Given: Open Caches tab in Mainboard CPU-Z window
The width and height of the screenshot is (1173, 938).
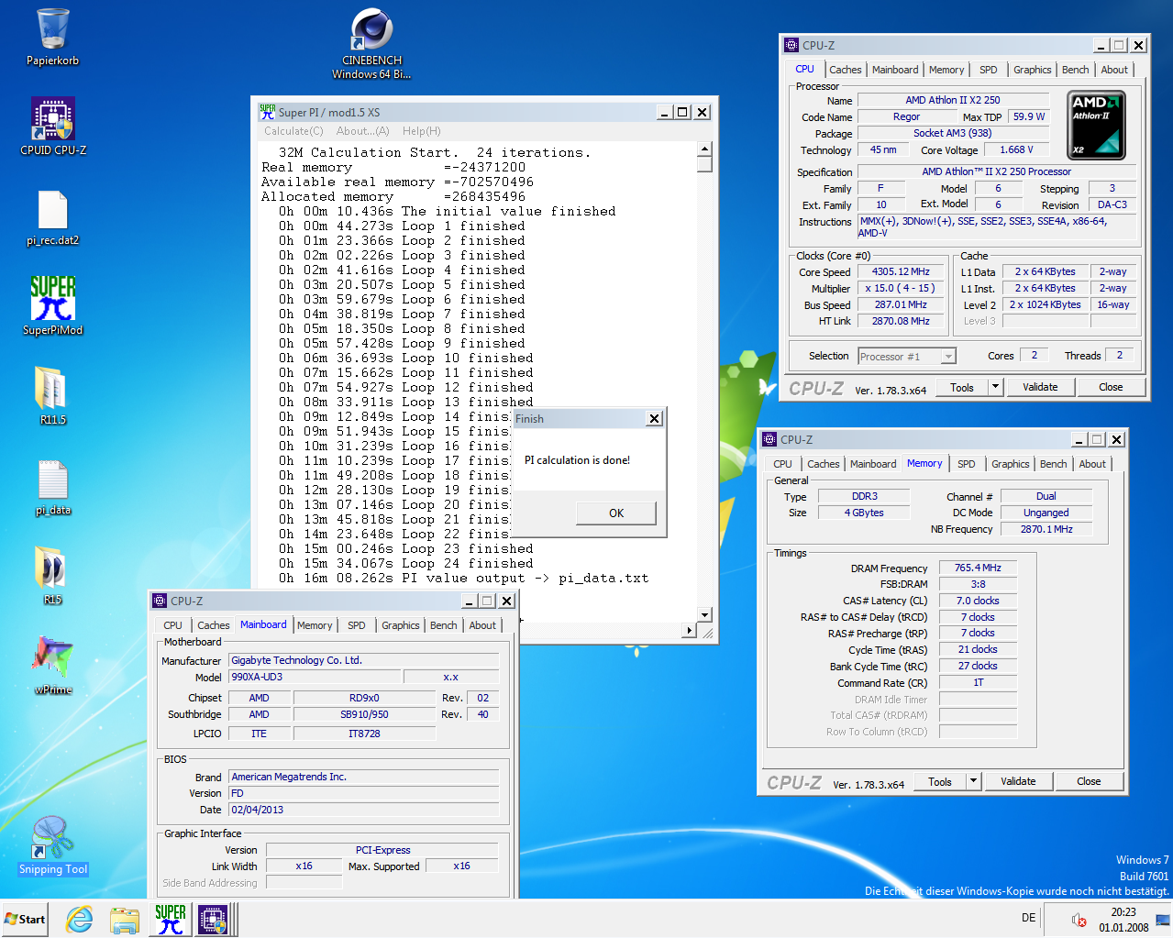Looking at the screenshot, I should coord(213,625).
